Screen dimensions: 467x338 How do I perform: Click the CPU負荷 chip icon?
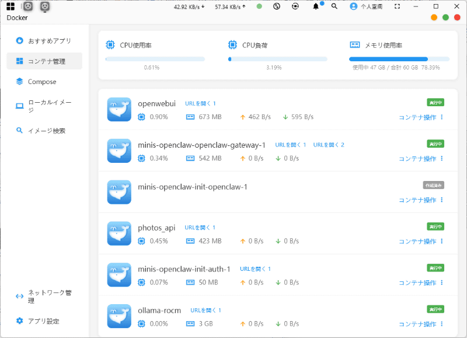(x=232, y=45)
